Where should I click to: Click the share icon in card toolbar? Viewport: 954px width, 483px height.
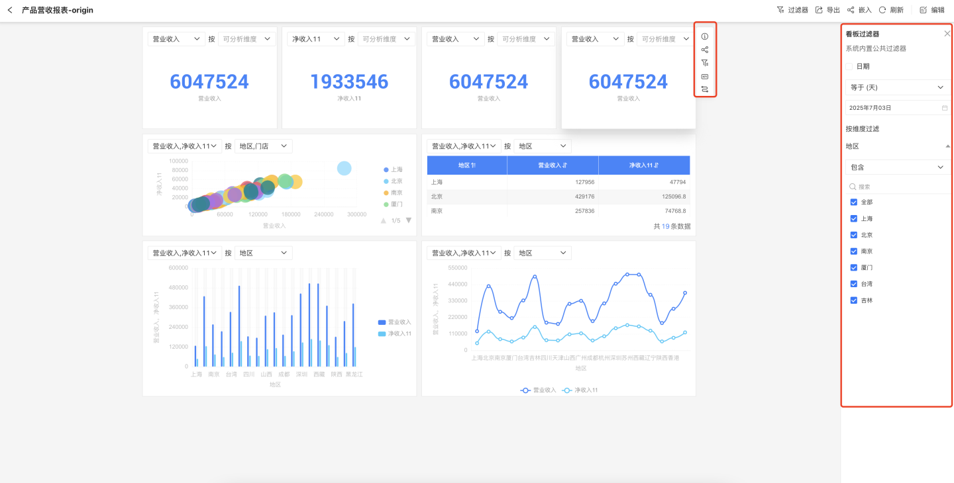pyautogui.click(x=705, y=50)
